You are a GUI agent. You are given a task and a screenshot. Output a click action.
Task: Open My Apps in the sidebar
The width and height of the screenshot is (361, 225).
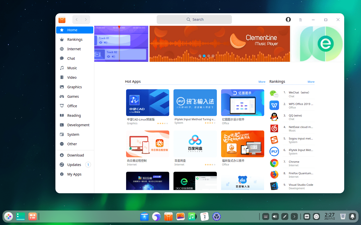pos(75,174)
